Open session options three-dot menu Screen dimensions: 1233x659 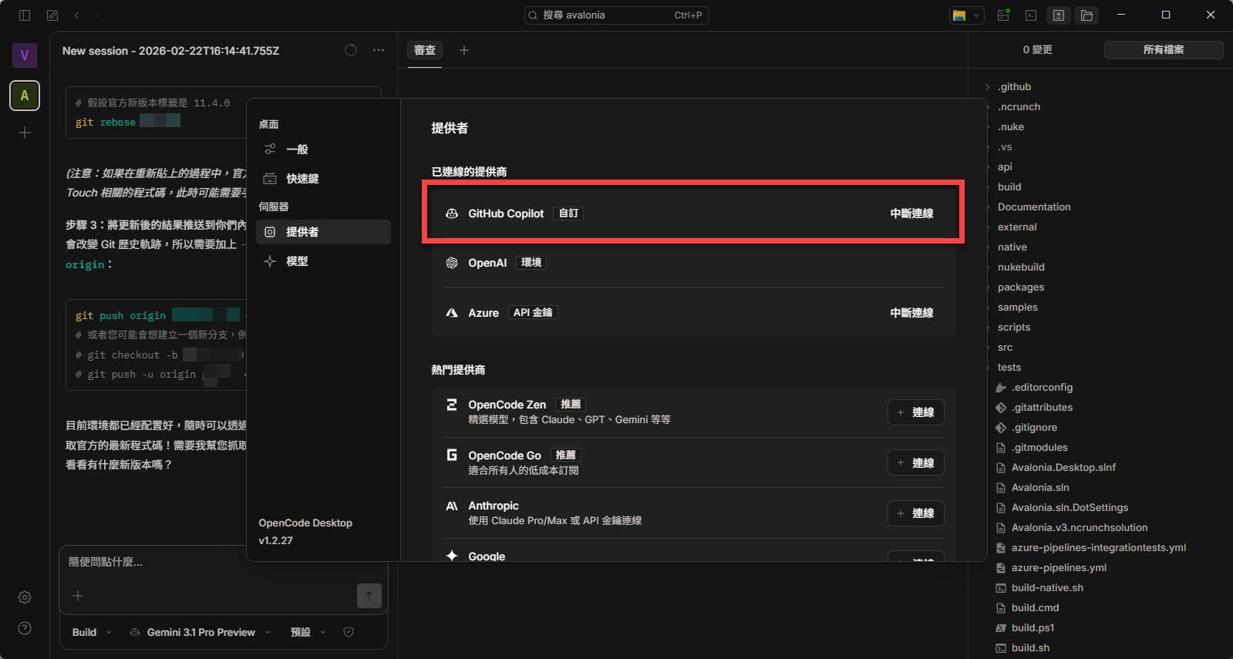point(379,50)
